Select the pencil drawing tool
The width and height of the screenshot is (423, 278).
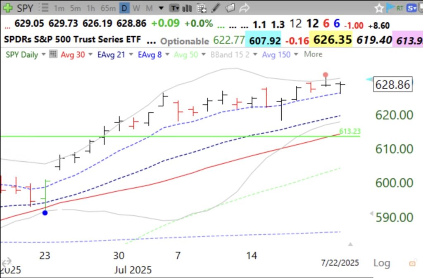[215, 8]
